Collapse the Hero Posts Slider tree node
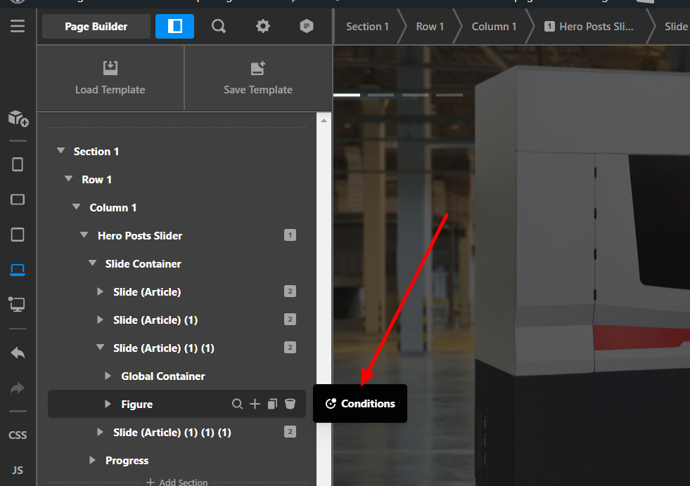Viewport: 690px width, 486px height. (84, 236)
